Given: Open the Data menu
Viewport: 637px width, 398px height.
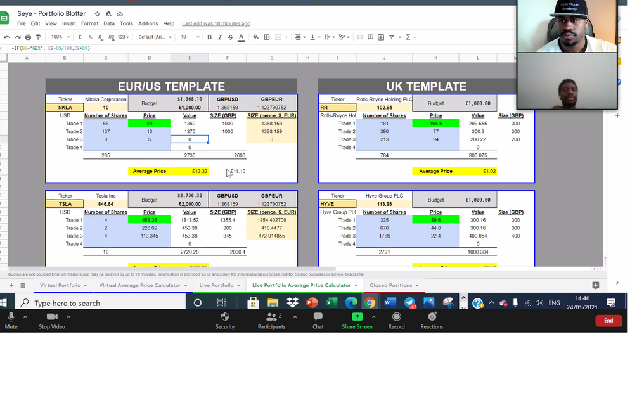Looking at the screenshot, I should click(109, 23).
